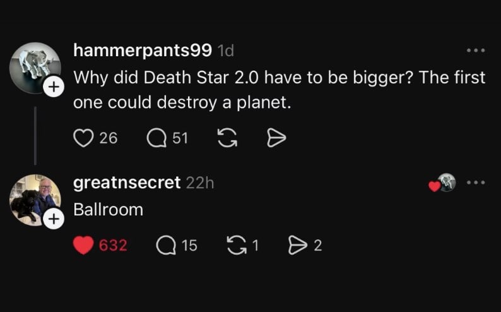Open more options for hammerpants99's post

[x=475, y=51]
